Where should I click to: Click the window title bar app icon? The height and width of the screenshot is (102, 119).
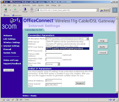[x=2, y=2]
